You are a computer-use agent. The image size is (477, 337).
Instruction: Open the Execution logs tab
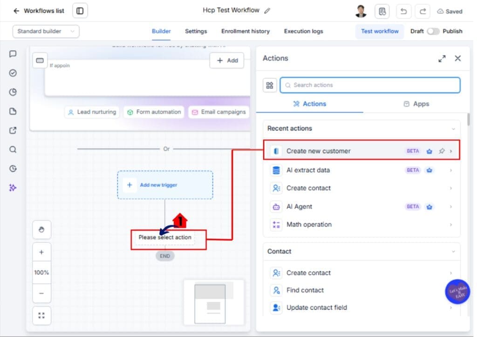point(303,31)
